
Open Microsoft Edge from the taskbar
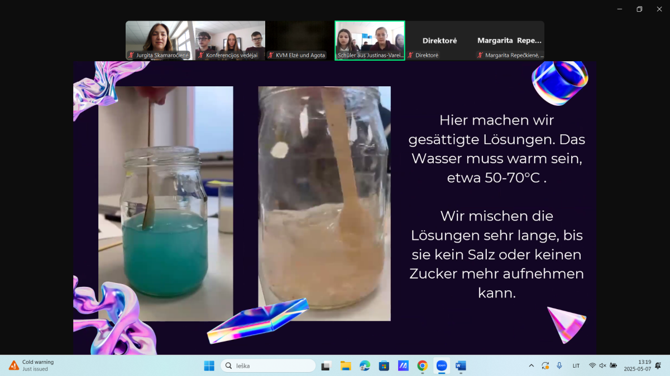click(x=365, y=366)
